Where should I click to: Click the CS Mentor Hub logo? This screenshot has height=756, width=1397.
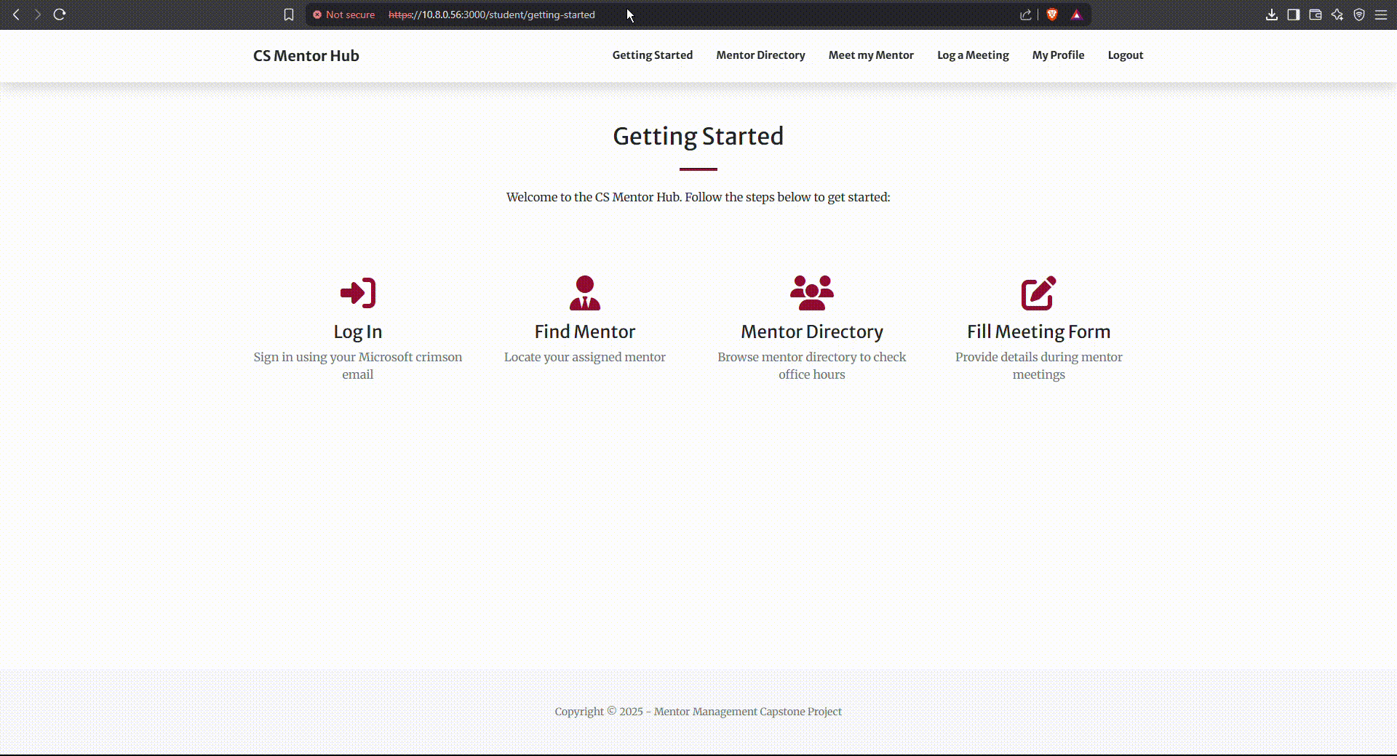tap(306, 56)
